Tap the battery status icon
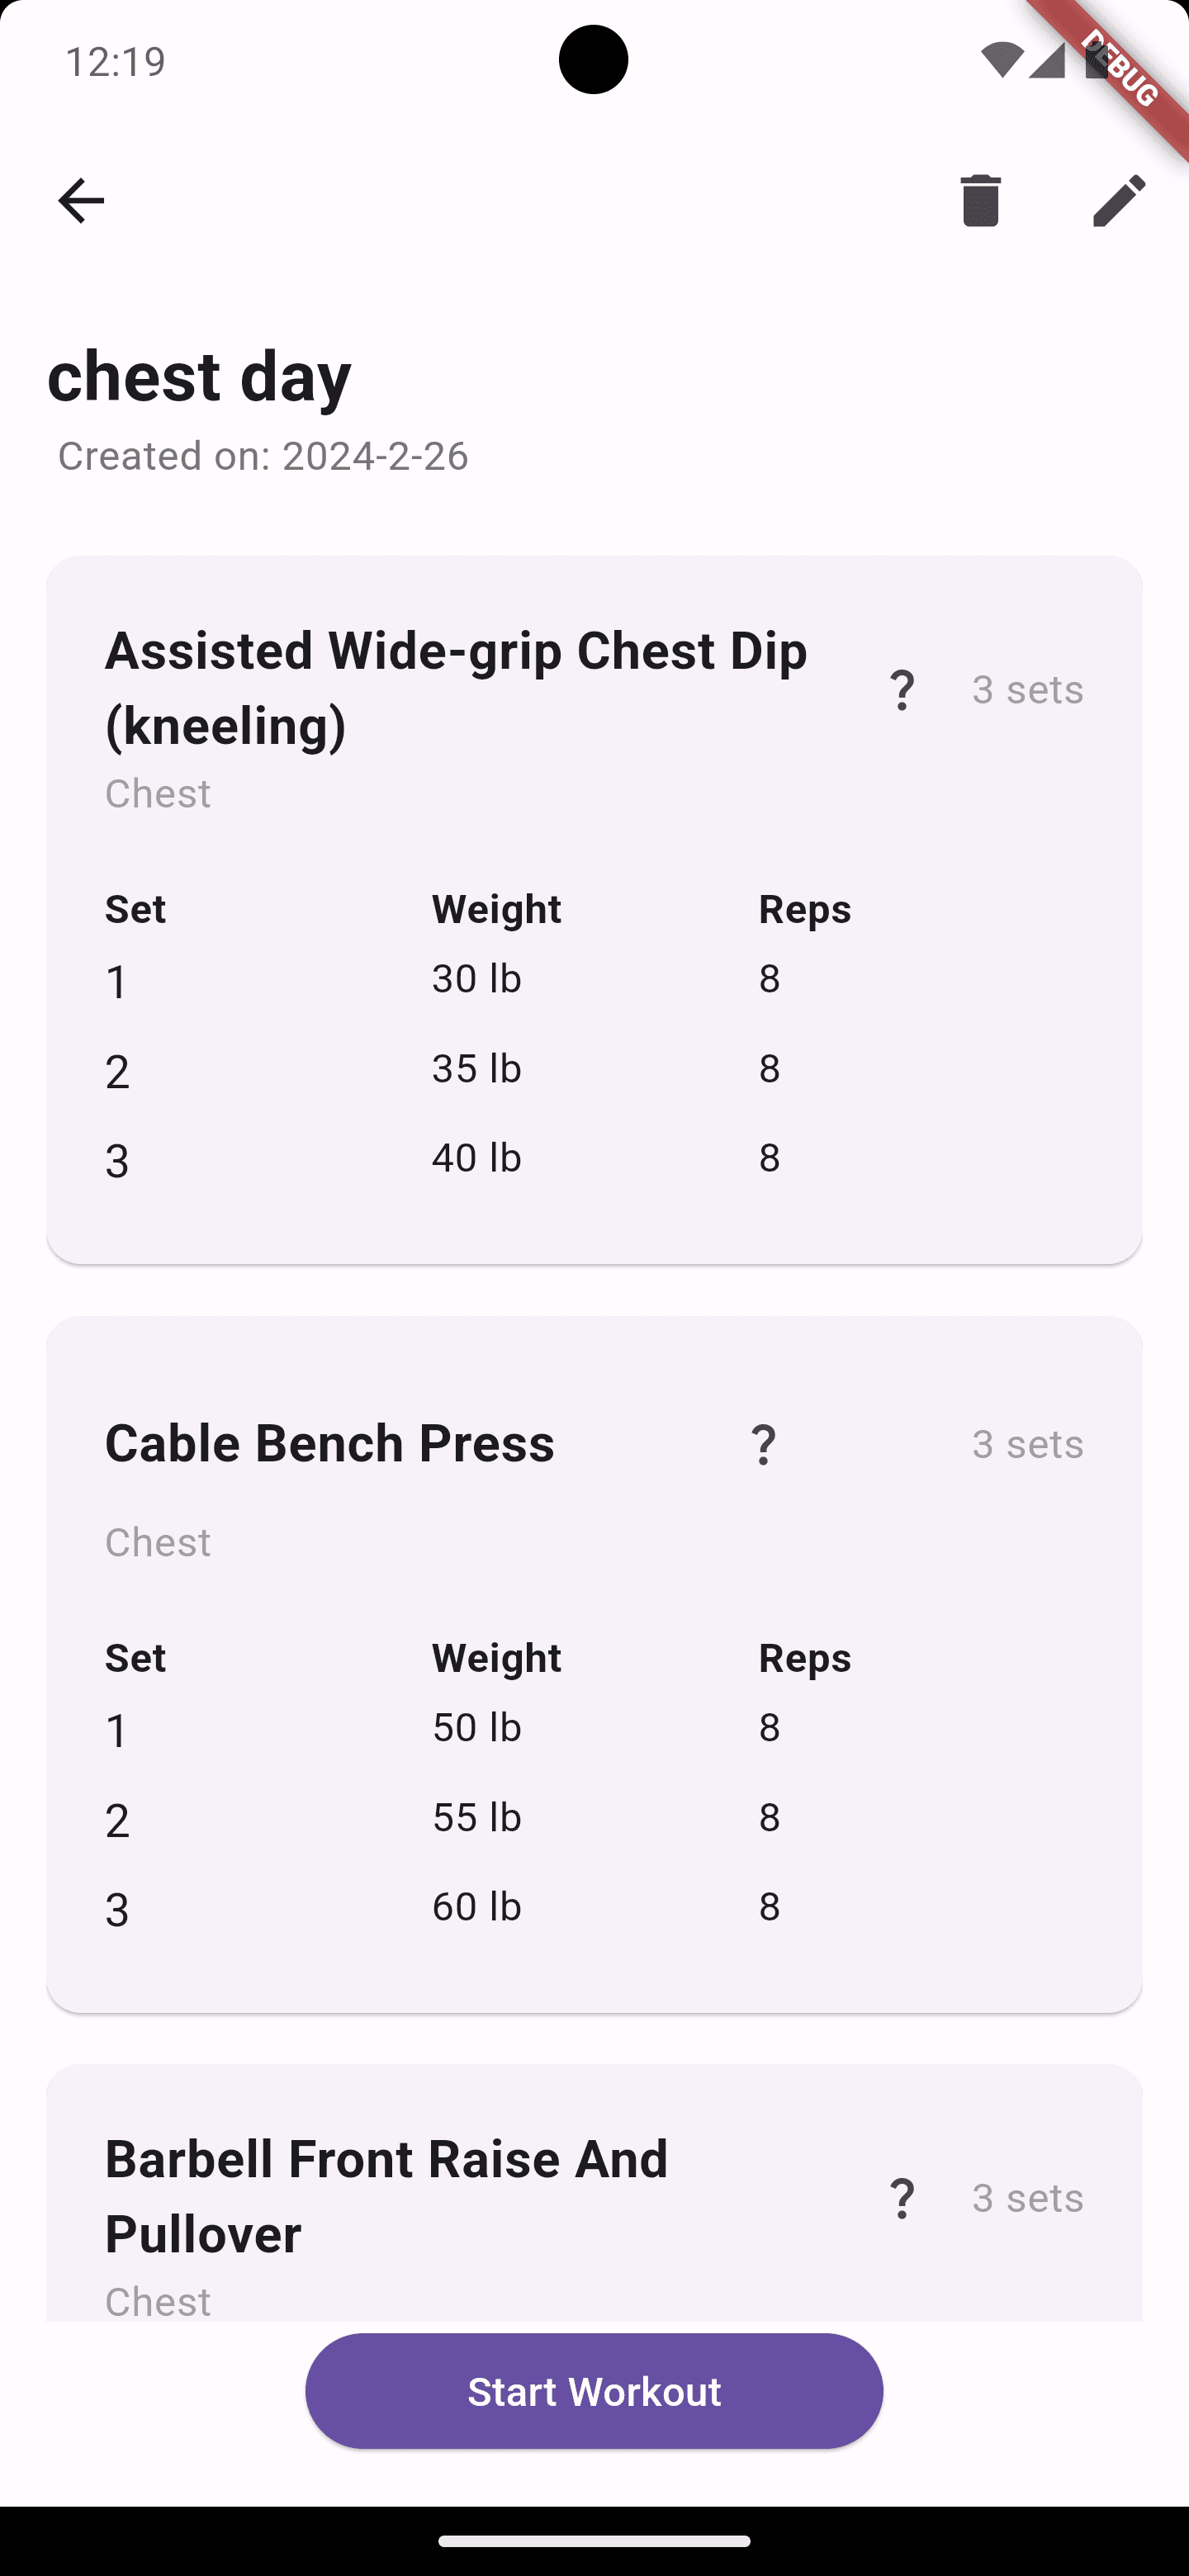Image resolution: width=1189 pixels, height=2576 pixels. tap(1096, 61)
